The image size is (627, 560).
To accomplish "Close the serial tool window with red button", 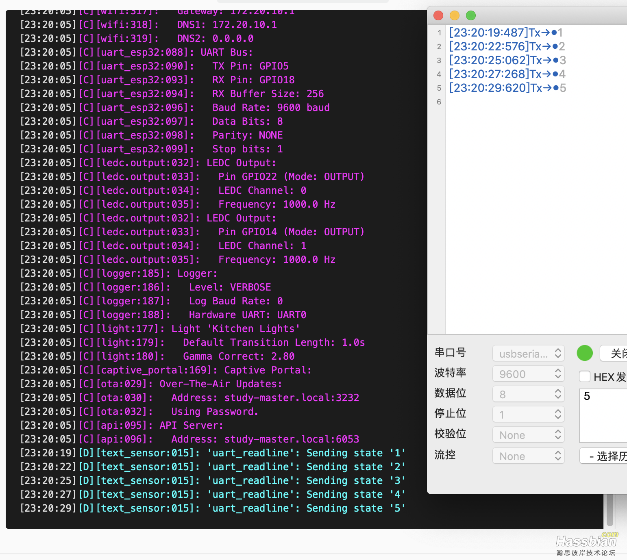I will point(438,15).
